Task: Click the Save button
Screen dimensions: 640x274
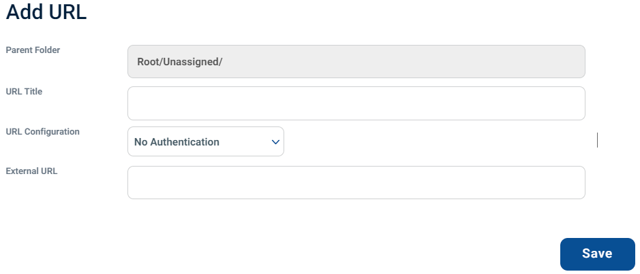Action: tap(598, 254)
